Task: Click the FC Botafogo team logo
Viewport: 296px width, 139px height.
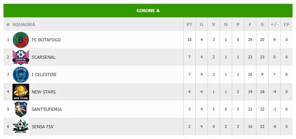Action: [20, 40]
